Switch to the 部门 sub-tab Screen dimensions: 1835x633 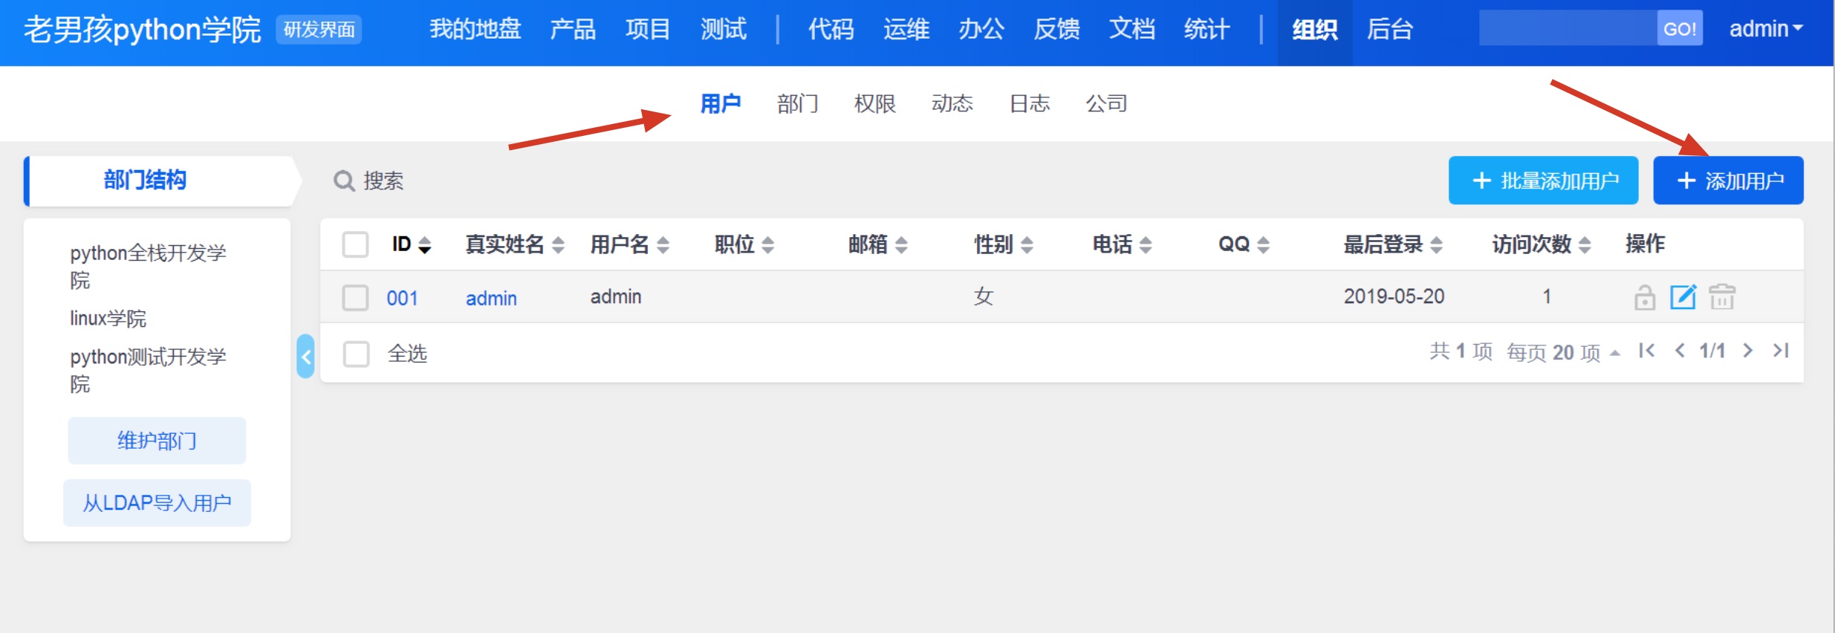pos(797,103)
